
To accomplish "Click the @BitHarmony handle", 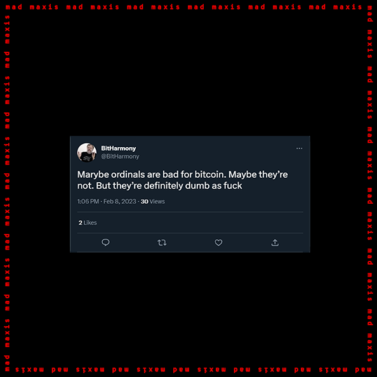I will [x=120, y=156].
